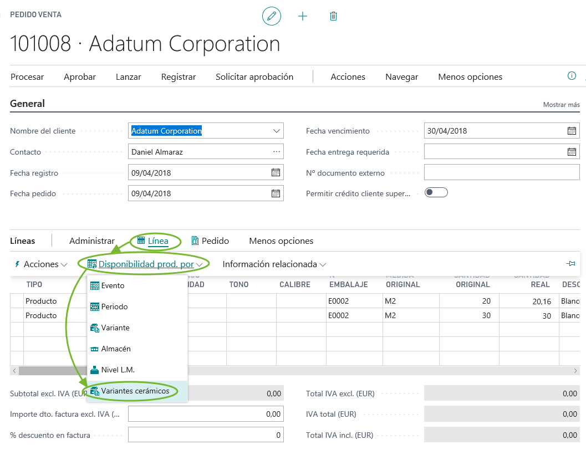Select Evento from availability menu

137,286
